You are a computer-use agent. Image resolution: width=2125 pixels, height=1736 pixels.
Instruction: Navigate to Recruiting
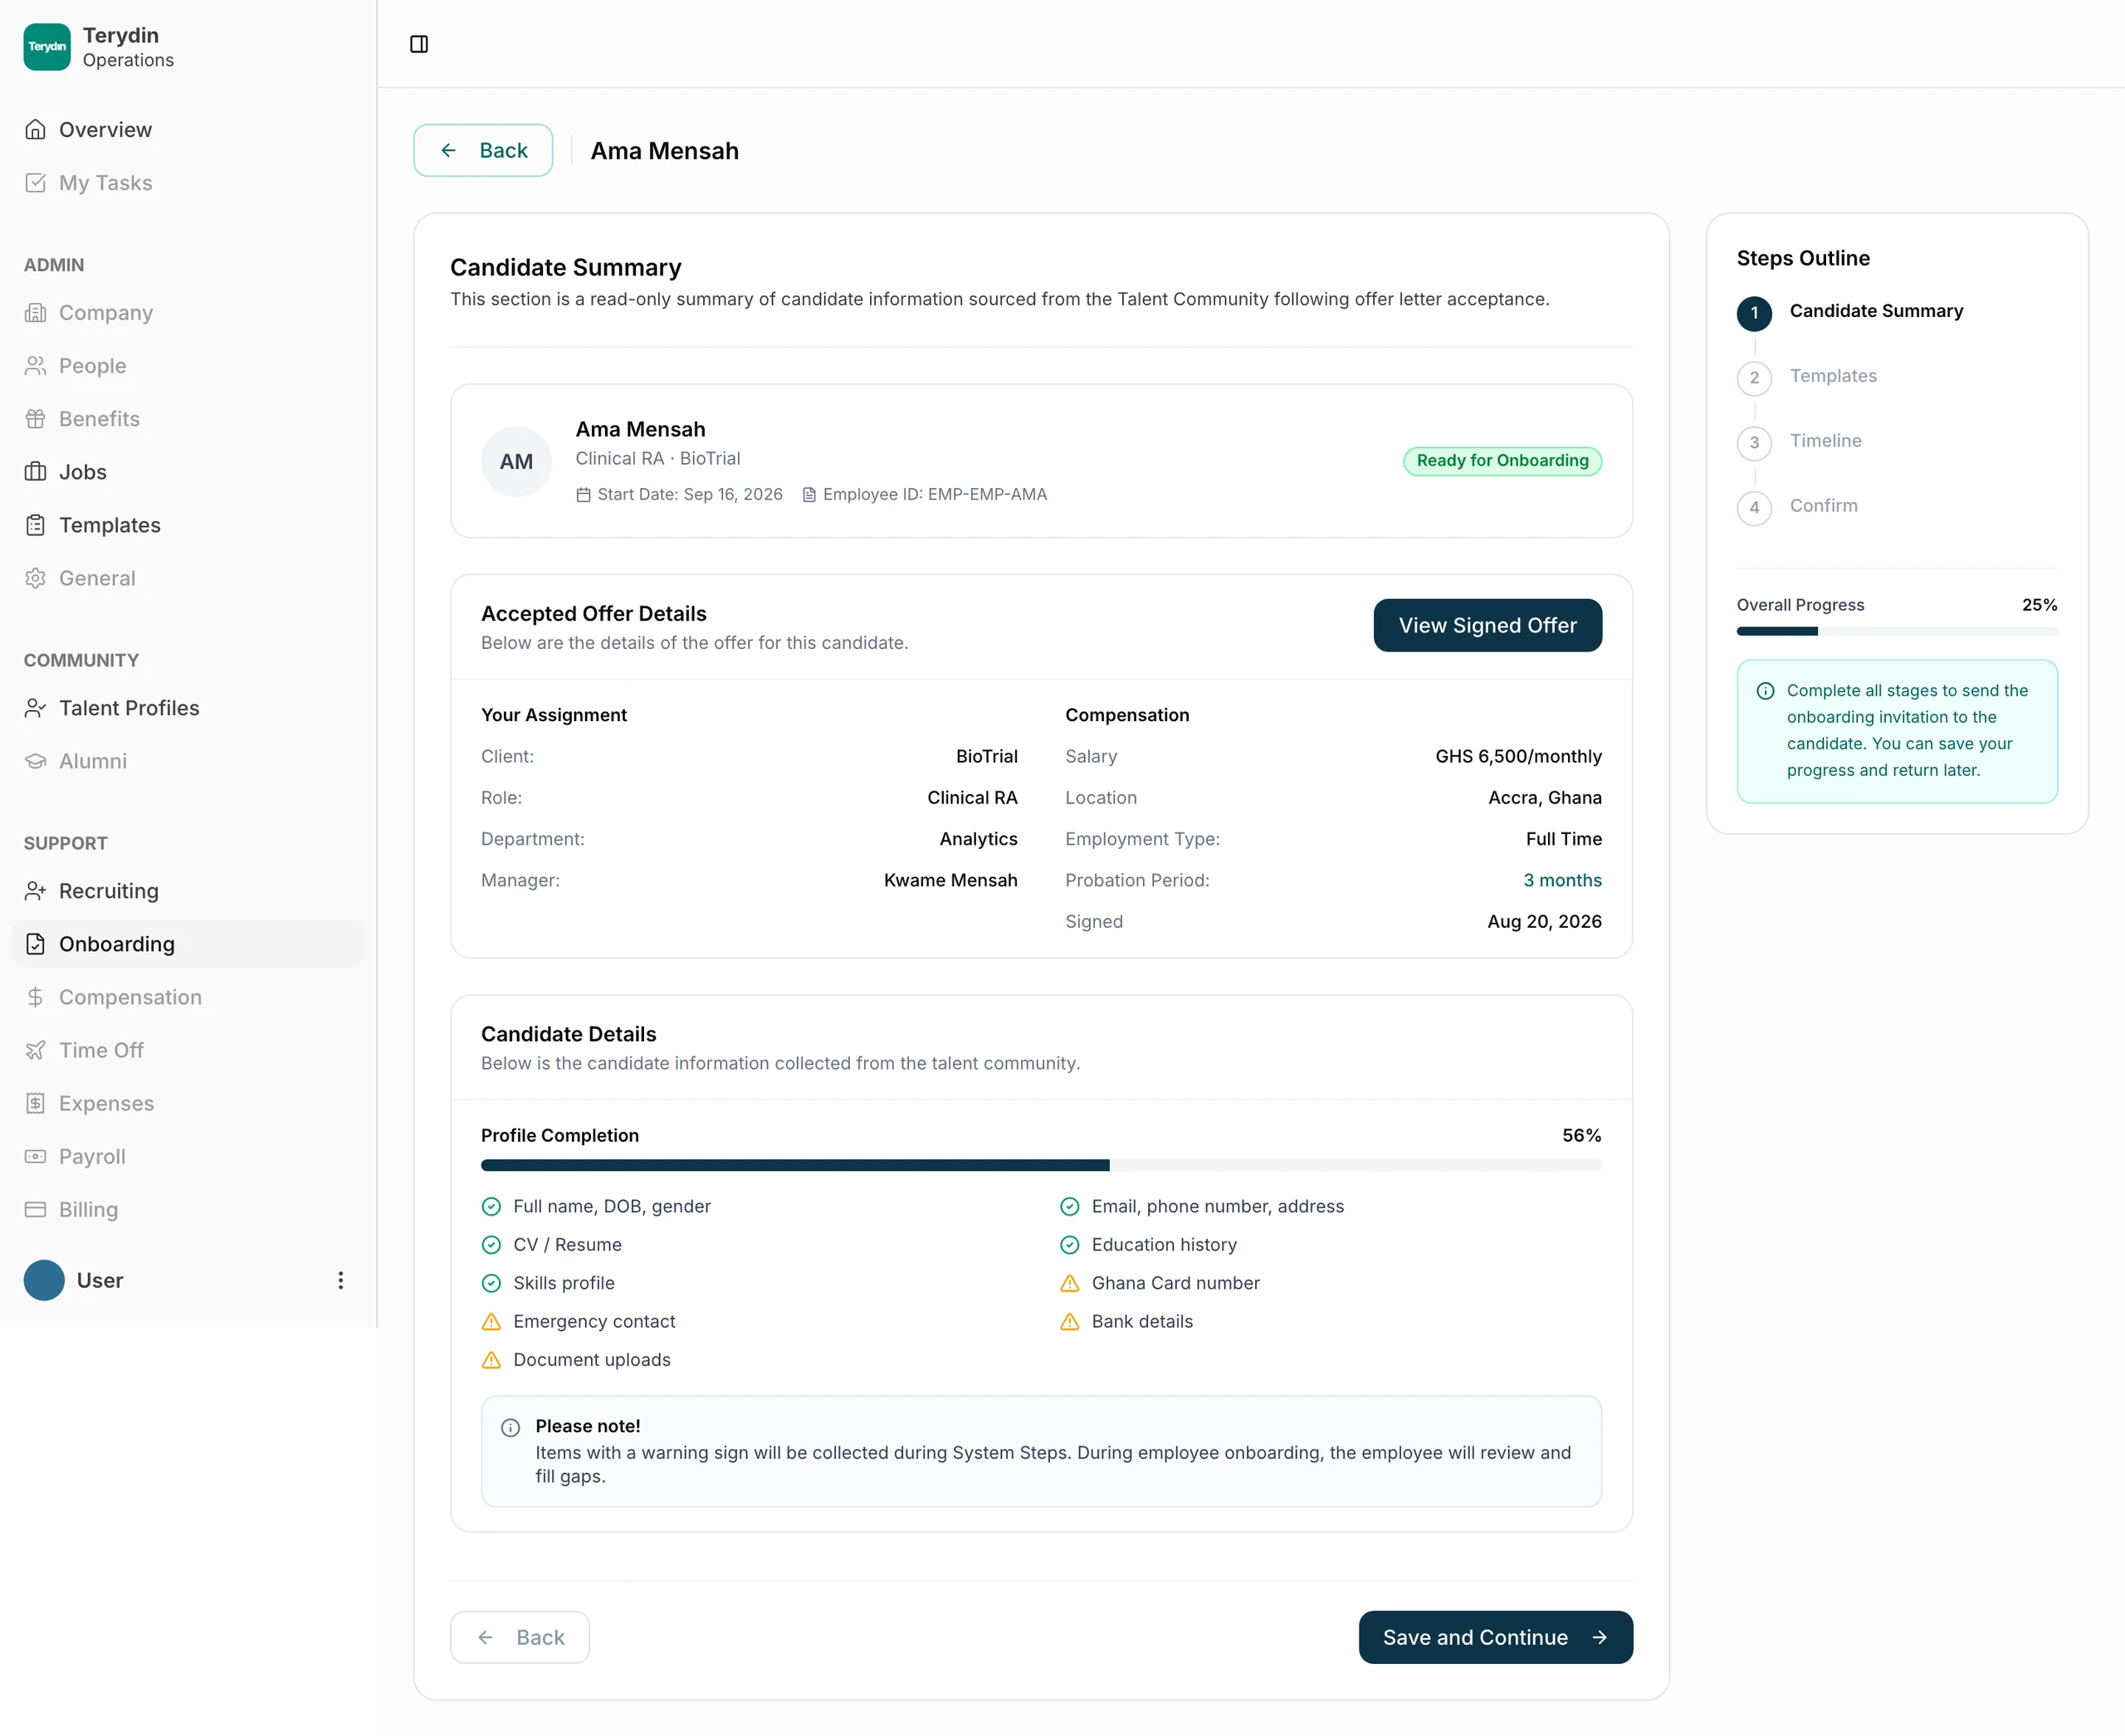click(188, 891)
